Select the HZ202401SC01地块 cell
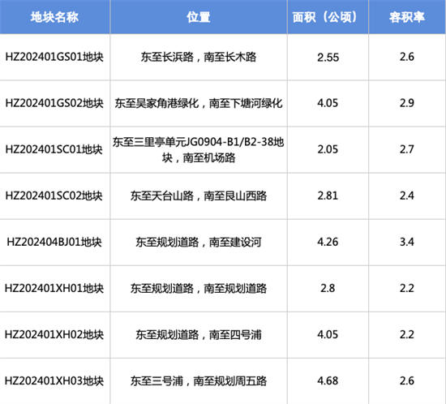The height and width of the screenshot is (404, 446). (54, 149)
